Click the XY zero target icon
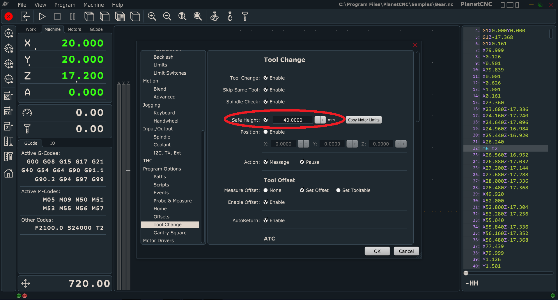The image size is (558, 300). pyautogui.click(x=8, y=48)
